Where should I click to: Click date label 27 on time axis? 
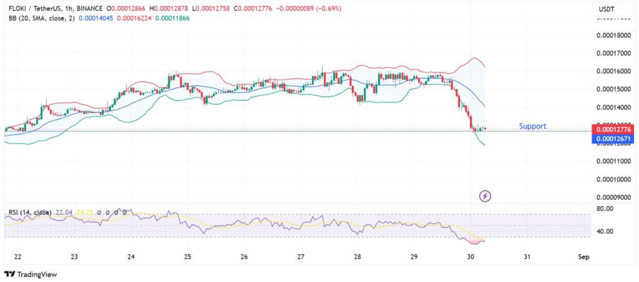point(301,257)
